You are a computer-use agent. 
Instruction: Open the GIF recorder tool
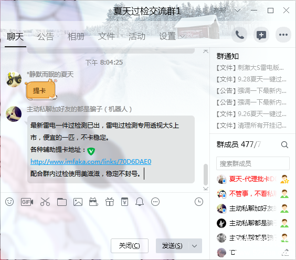[27, 202]
